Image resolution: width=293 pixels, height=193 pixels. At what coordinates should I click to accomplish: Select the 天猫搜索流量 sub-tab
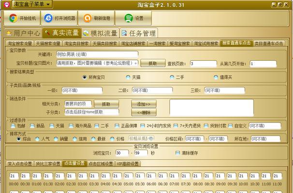48,43
